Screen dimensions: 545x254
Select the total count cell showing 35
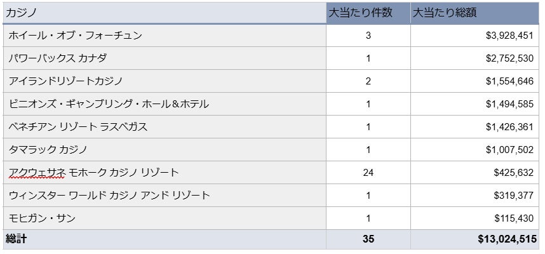point(368,239)
